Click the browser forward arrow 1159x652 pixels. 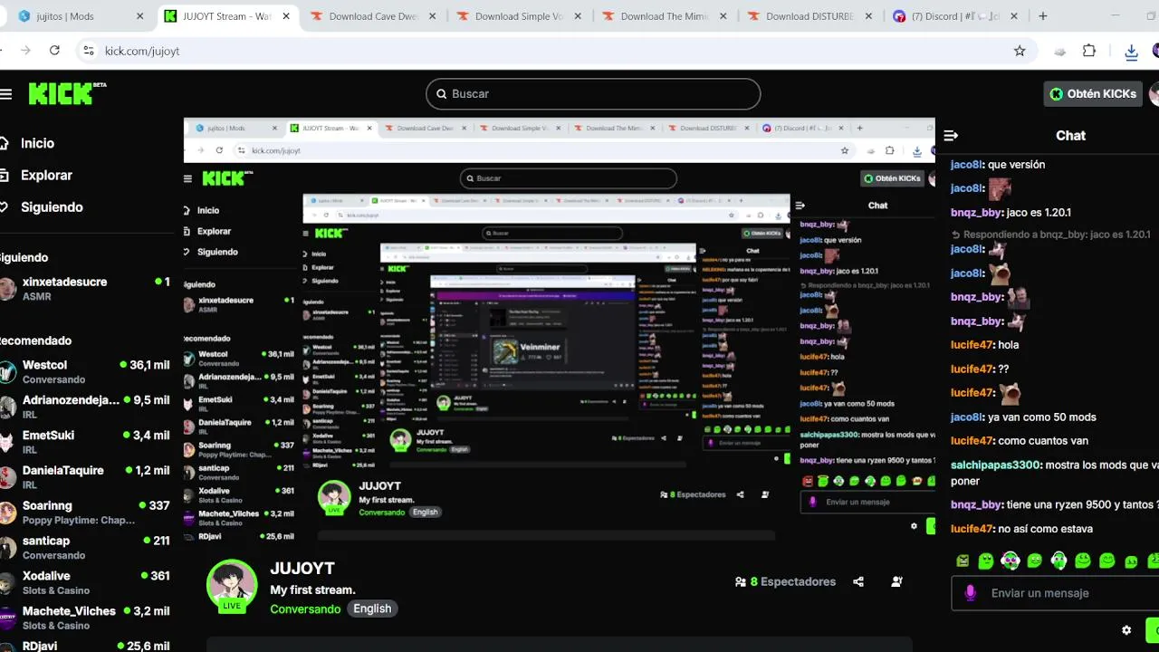pyautogui.click(x=24, y=51)
